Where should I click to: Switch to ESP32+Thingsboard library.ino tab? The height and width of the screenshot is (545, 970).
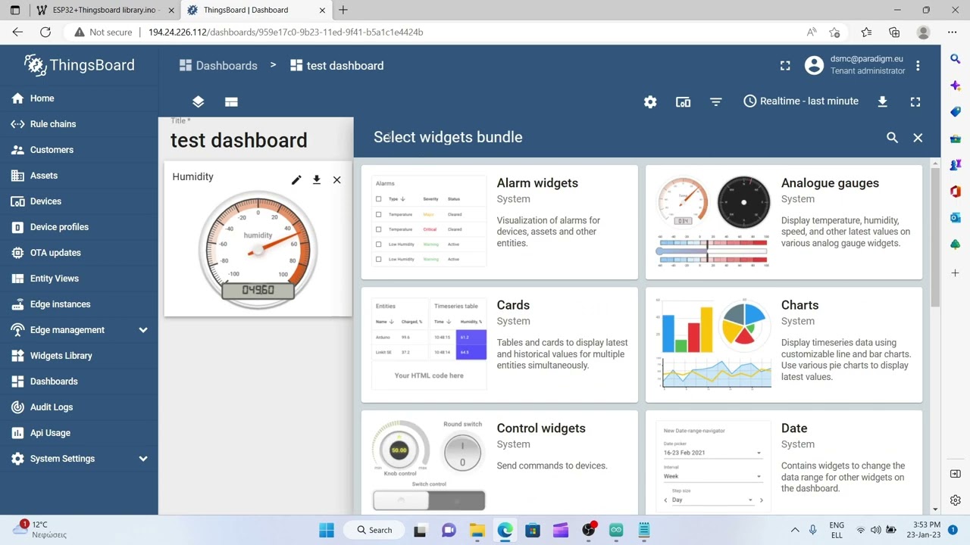click(x=103, y=10)
